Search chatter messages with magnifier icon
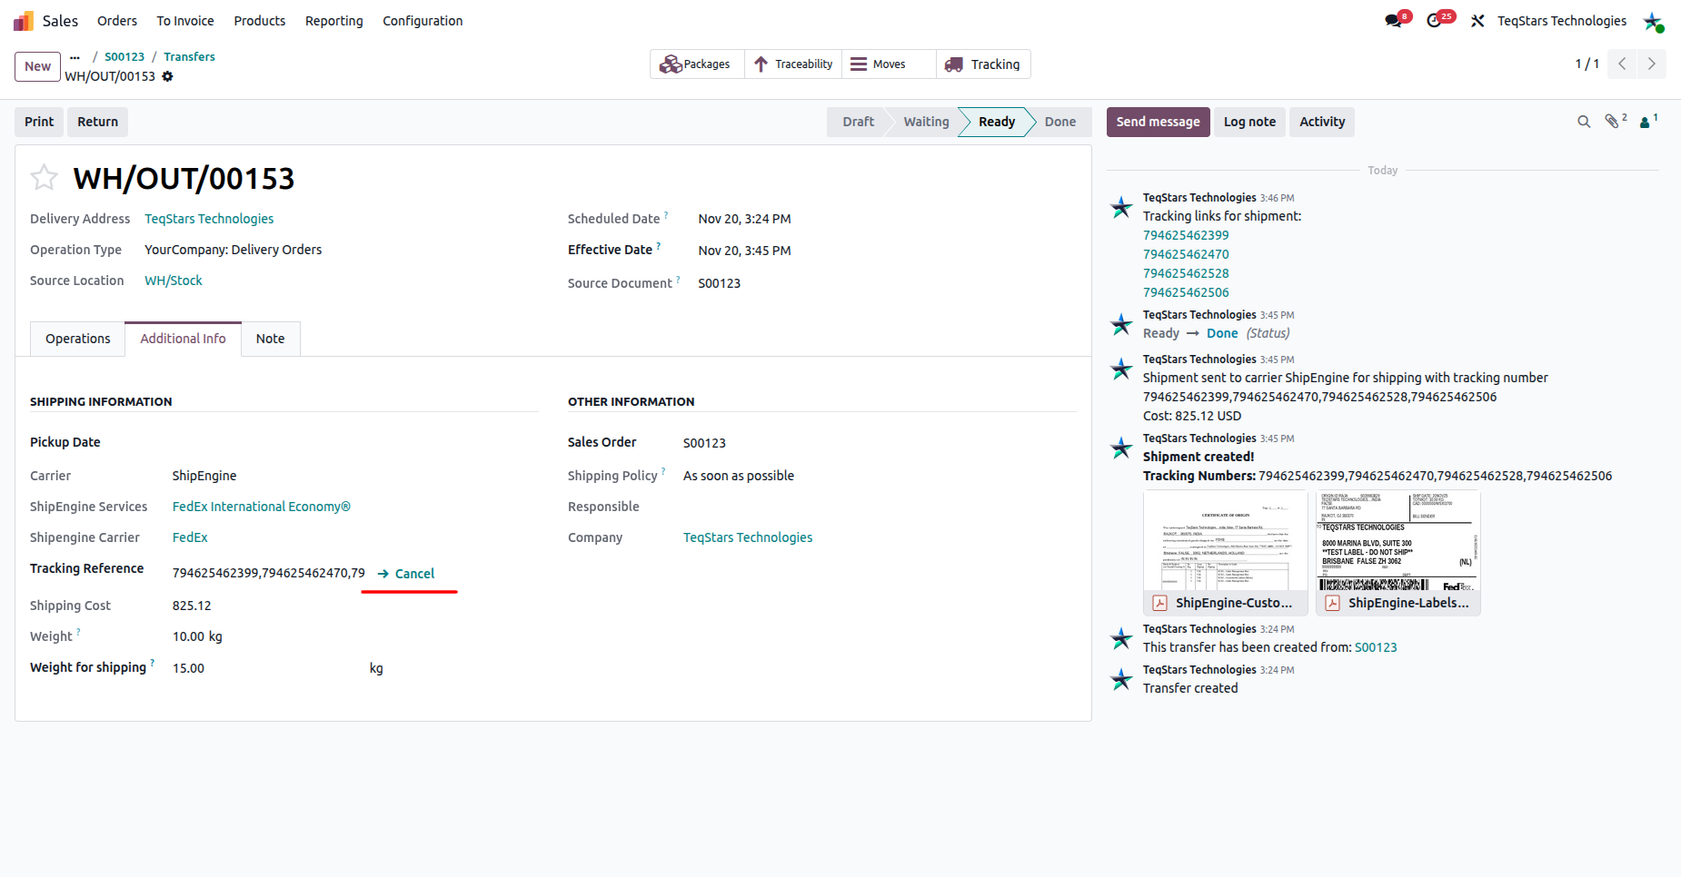 1584,122
